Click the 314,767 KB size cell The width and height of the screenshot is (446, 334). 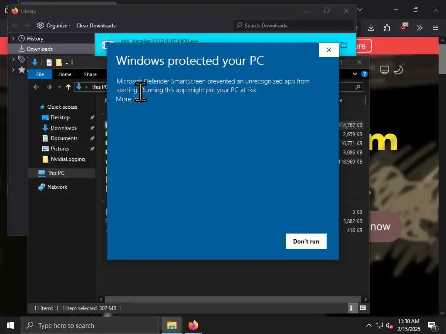point(351,125)
